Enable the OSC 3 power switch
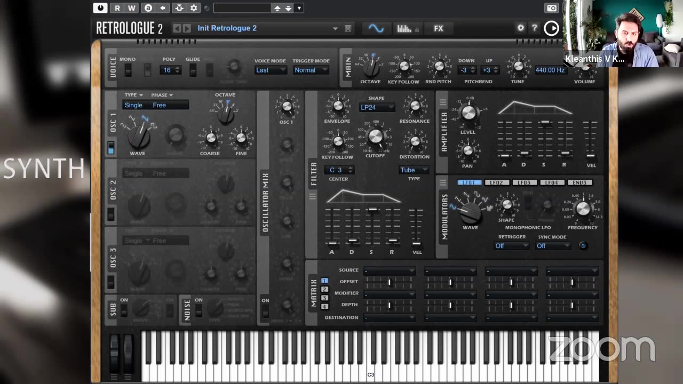 coord(111,282)
